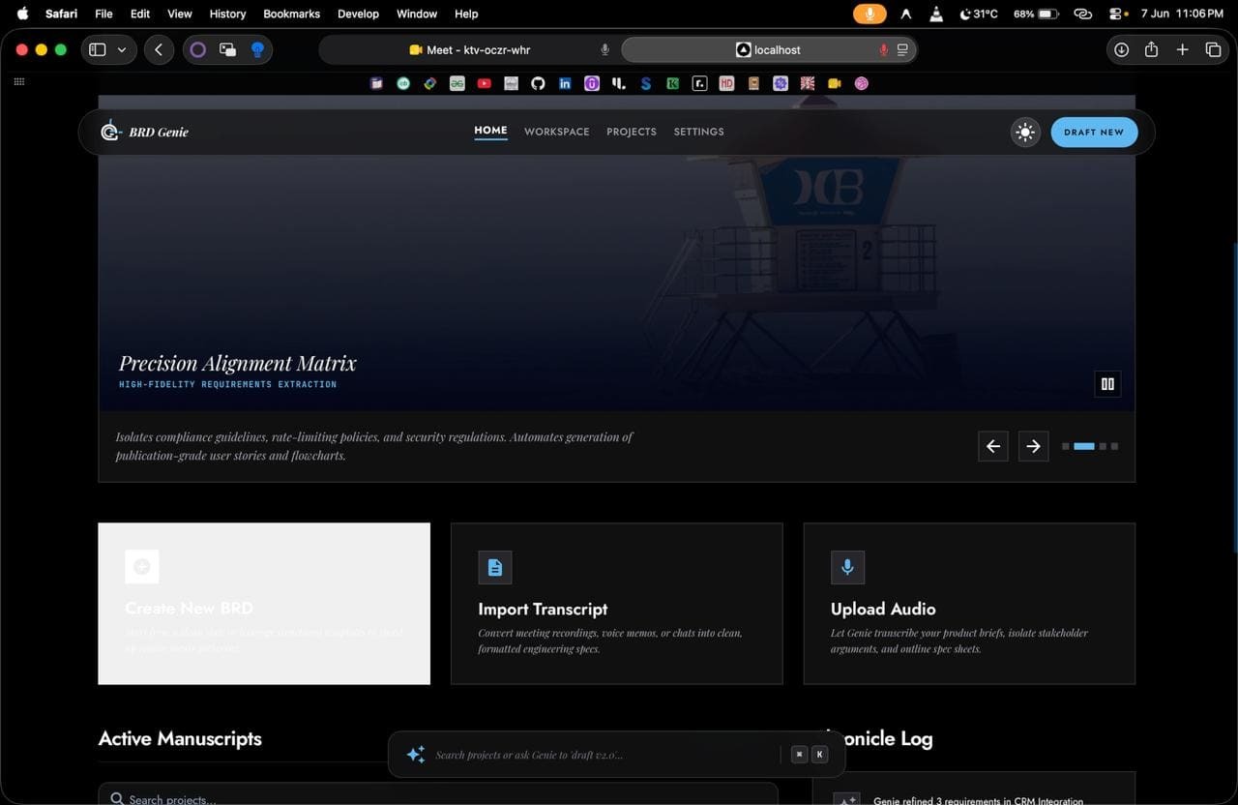Click the Command key hint badge
This screenshot has width=1238, height=805.
[x=799, y=755]
